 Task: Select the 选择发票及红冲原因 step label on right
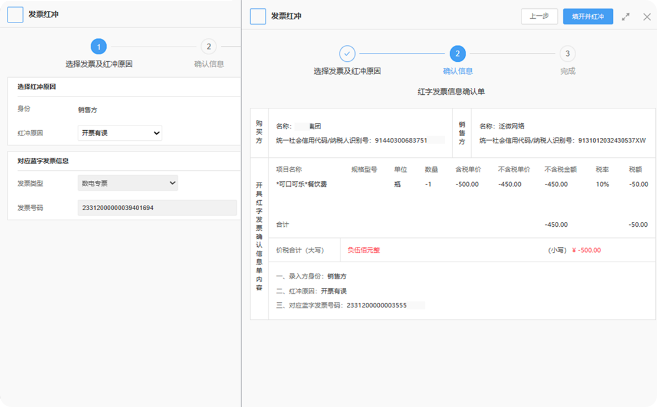[347, 71]
